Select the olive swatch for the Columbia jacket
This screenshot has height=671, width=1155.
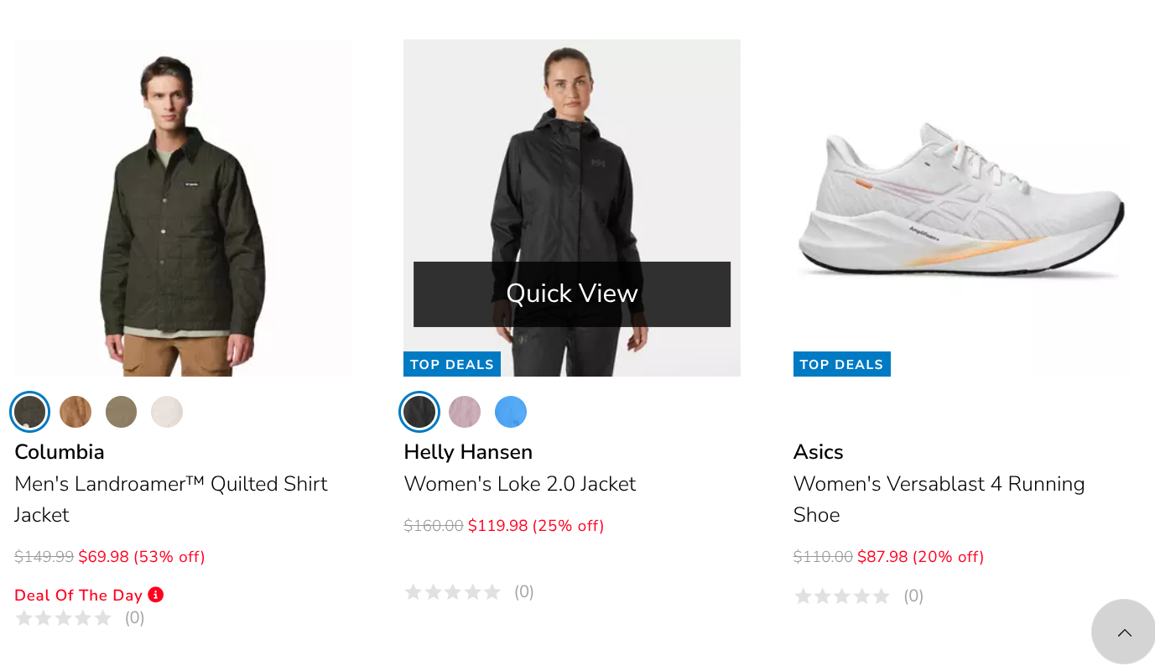(x=121, y=411)
